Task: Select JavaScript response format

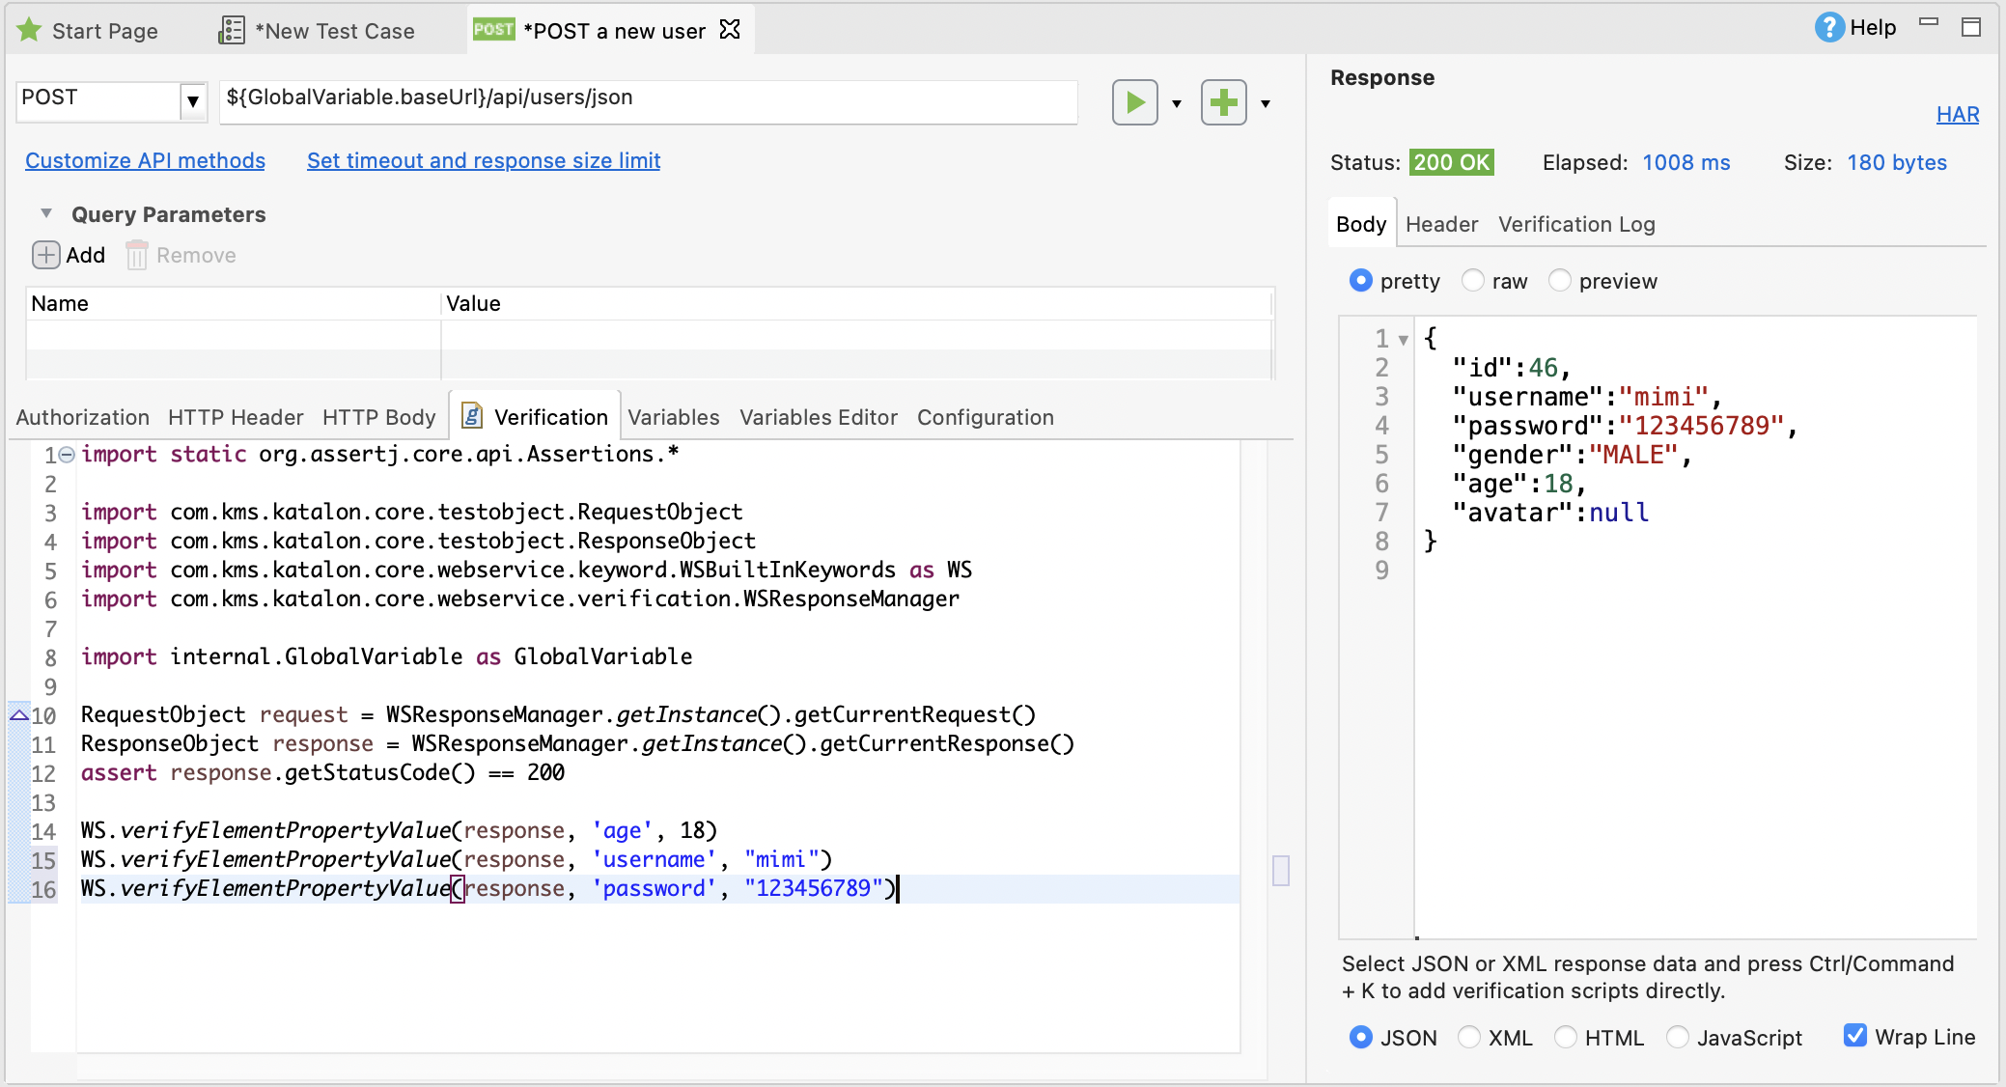Action: (1678, 1037)
